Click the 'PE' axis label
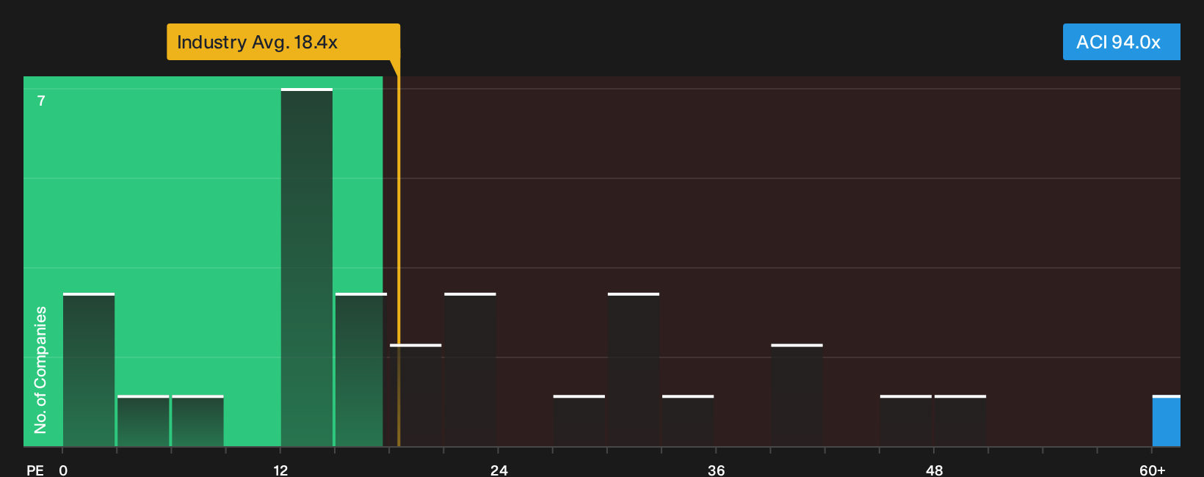The height and width of the screenshot is (477, 1204). coord(35,470)
